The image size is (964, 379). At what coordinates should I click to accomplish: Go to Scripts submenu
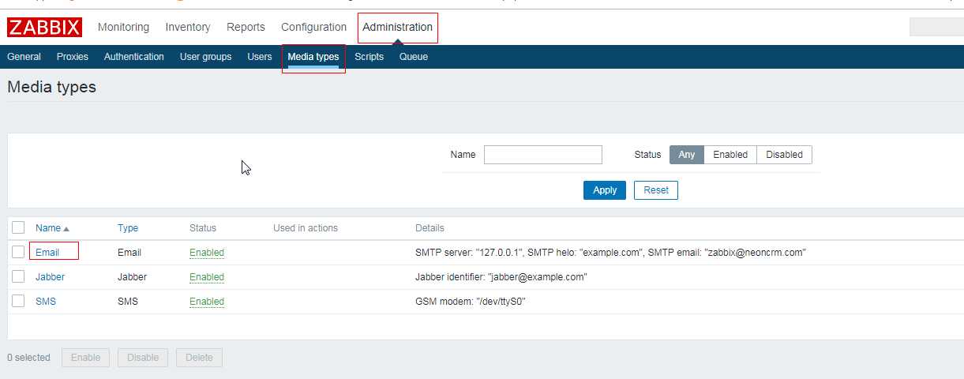click(369, 57)
